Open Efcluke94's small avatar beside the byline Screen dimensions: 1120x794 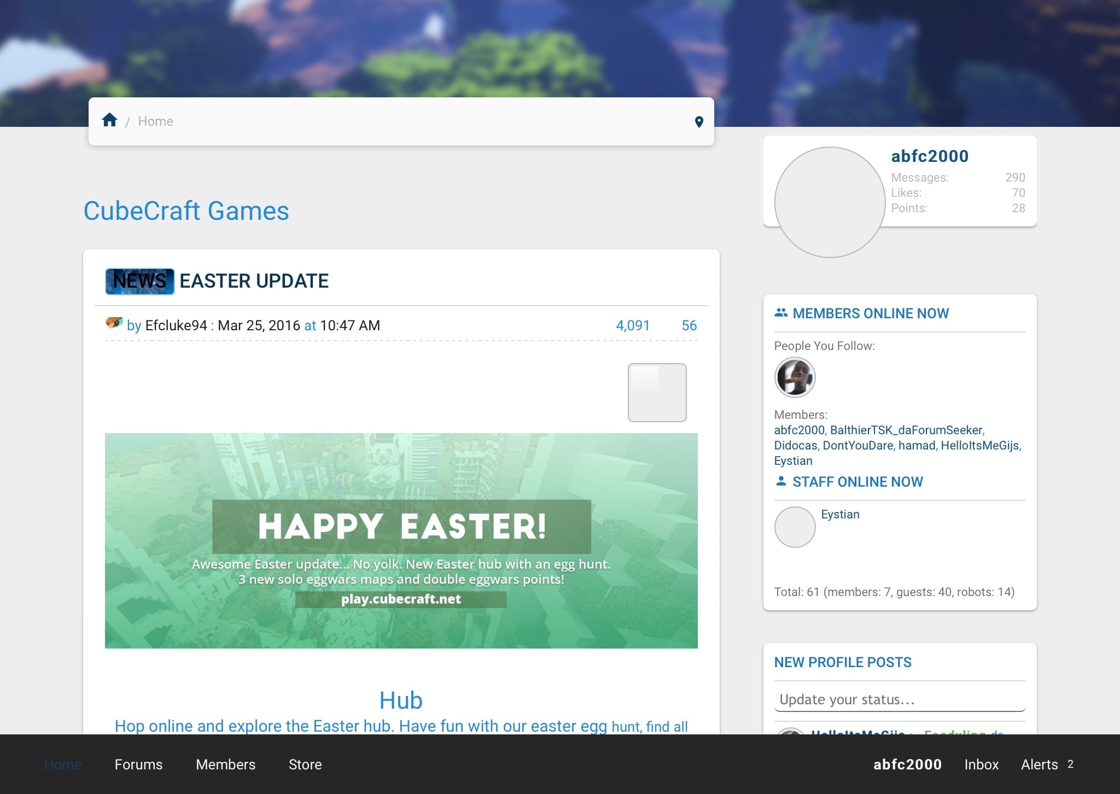tap(114, 323)
